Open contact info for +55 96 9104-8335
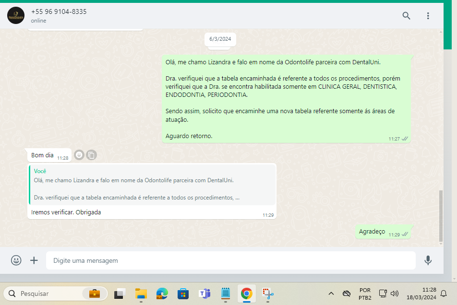Viewport: 457px width, 305px height. click(x=59, y=12)
